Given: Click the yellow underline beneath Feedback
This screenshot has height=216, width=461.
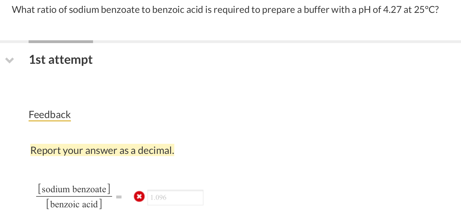Looking at the screenshot, I should (x=49, y=121).
